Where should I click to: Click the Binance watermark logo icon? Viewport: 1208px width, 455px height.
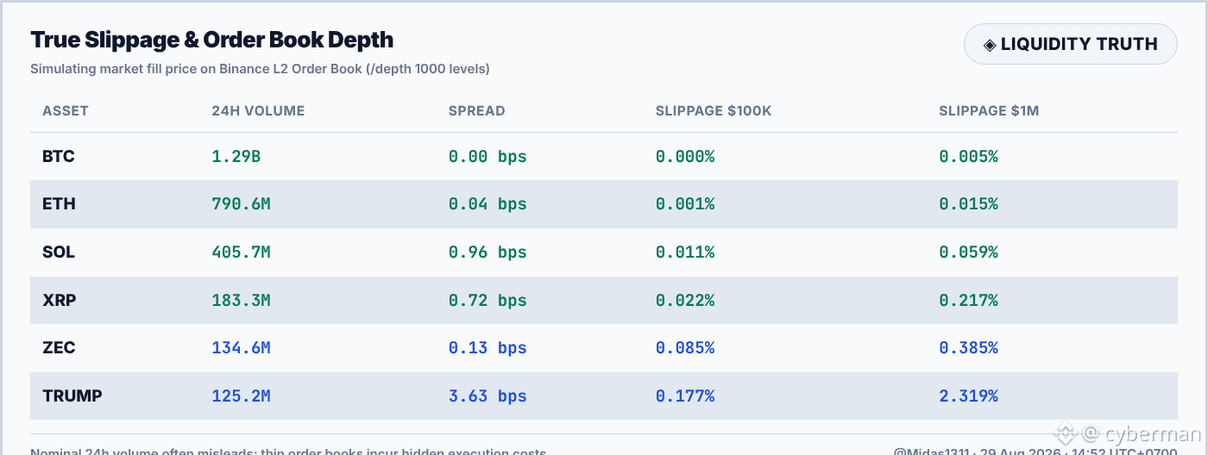(1066, 434)
